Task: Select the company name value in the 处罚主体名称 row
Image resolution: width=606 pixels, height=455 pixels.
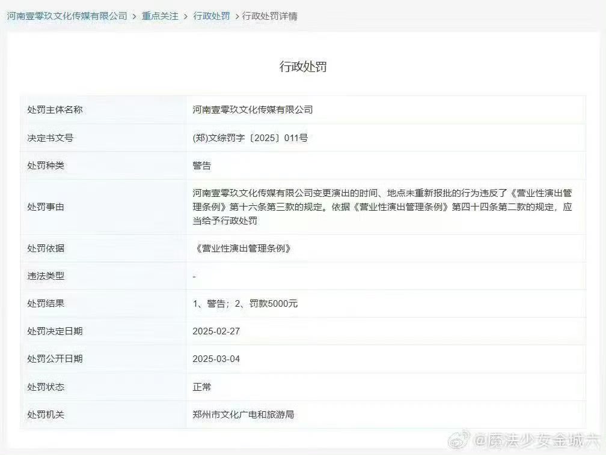Action: [252, 110]
